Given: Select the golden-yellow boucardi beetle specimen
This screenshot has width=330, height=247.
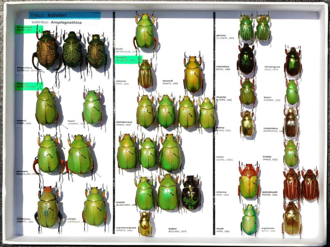Looking at the screenshot, I should [x=193, y=74].
